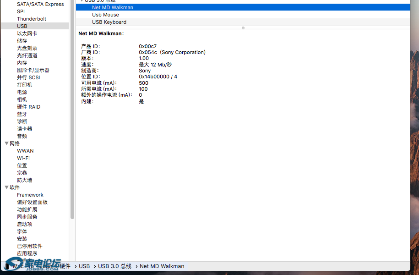Screen dimensions: 419x275
Task: Open the Thunderbolt sidebar entry
Action: coord(32,19)
